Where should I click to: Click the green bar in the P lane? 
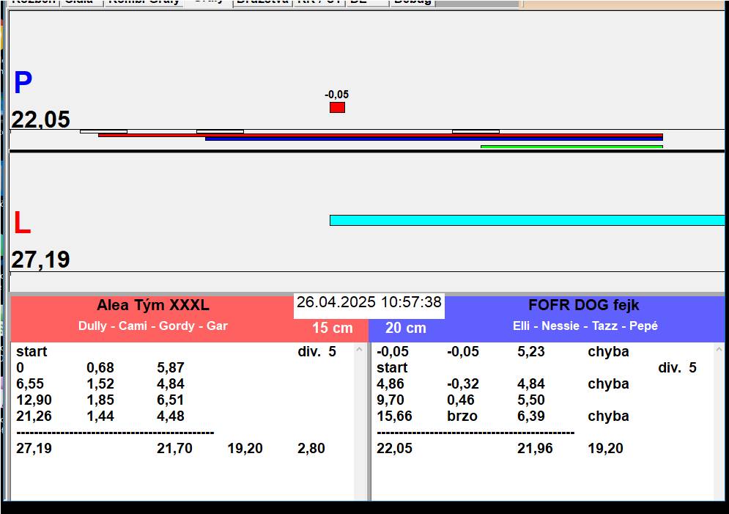click(x=571, y=147)
